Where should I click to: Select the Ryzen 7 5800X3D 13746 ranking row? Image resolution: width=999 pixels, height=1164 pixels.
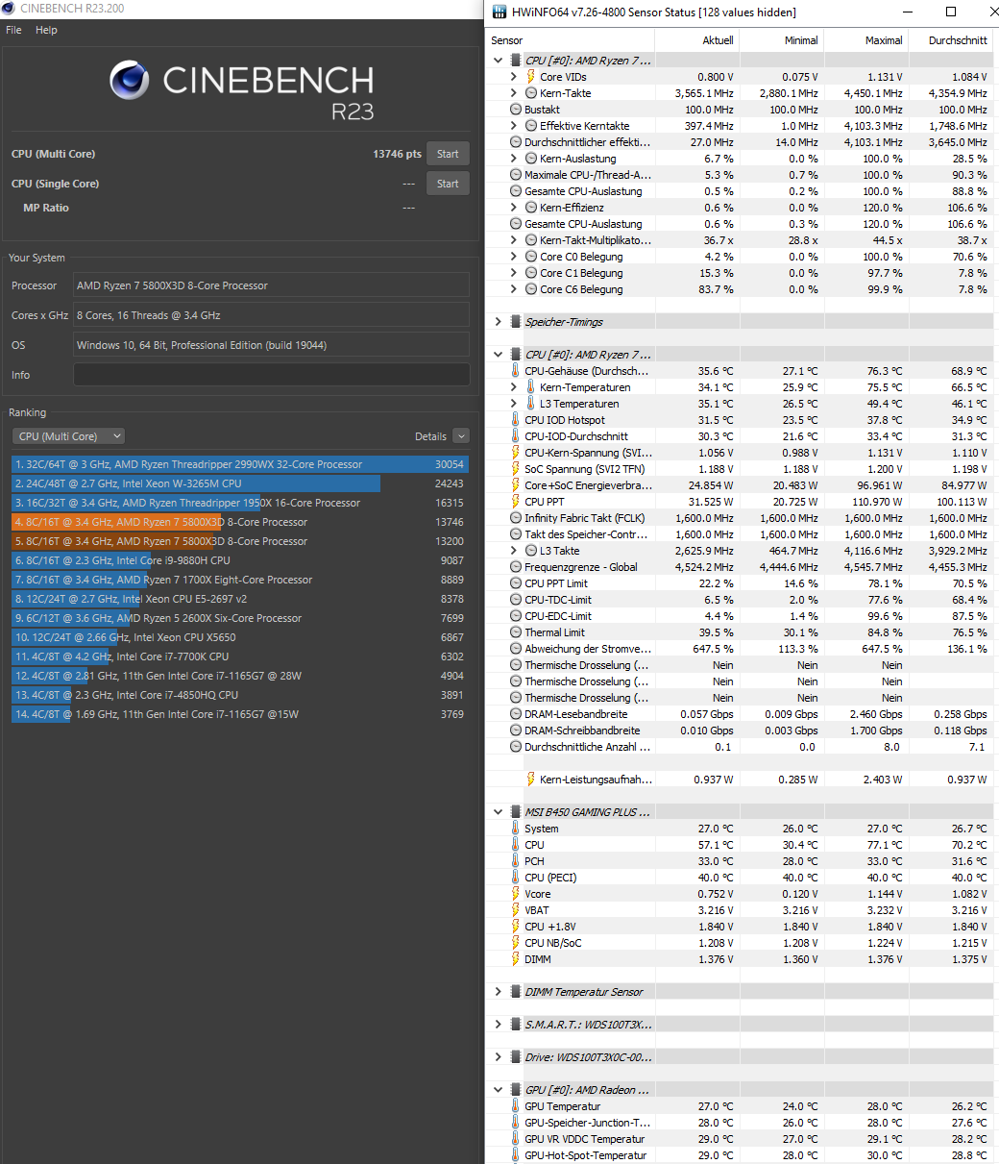[240, 522]
